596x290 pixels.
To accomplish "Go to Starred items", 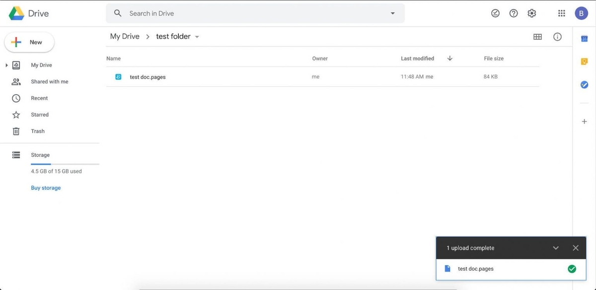I will tap(39, 115).
